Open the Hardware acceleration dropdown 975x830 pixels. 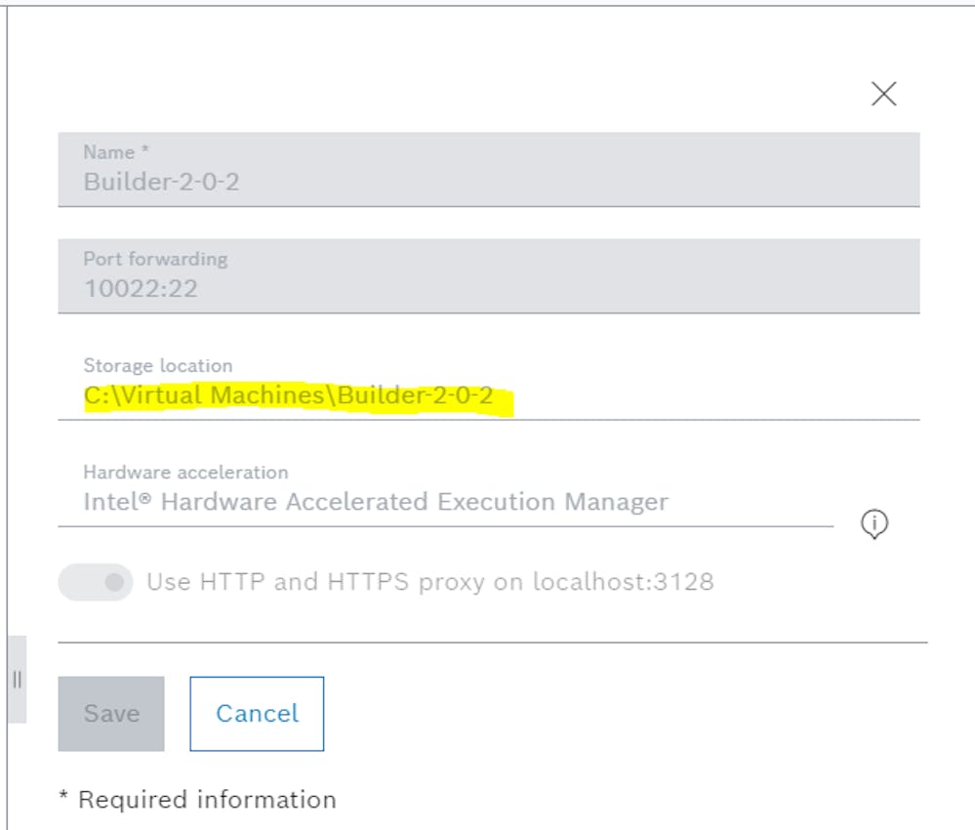point(445,502)
